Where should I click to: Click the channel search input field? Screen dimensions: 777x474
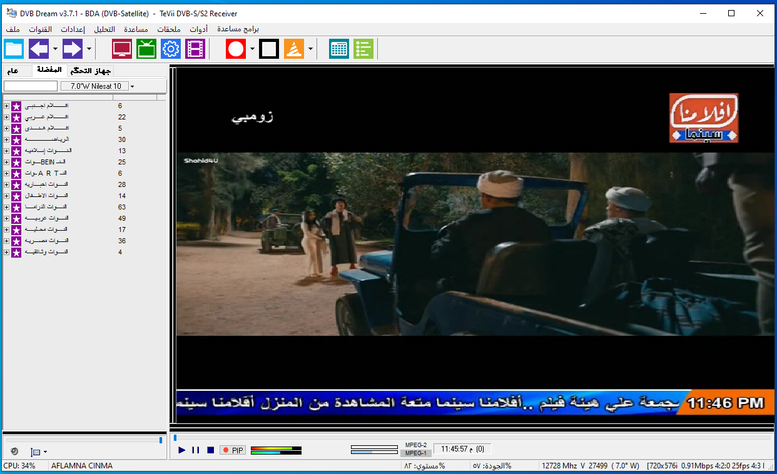click(31, 86)
